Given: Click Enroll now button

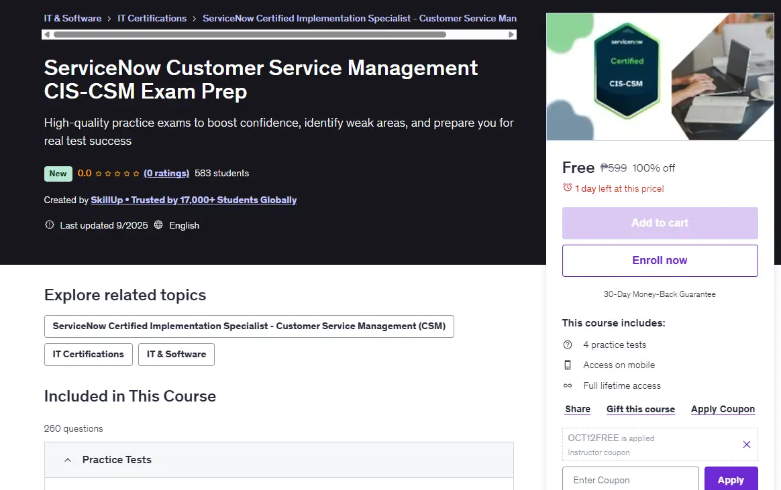Looking at the screenshot, I should [660, 260].
